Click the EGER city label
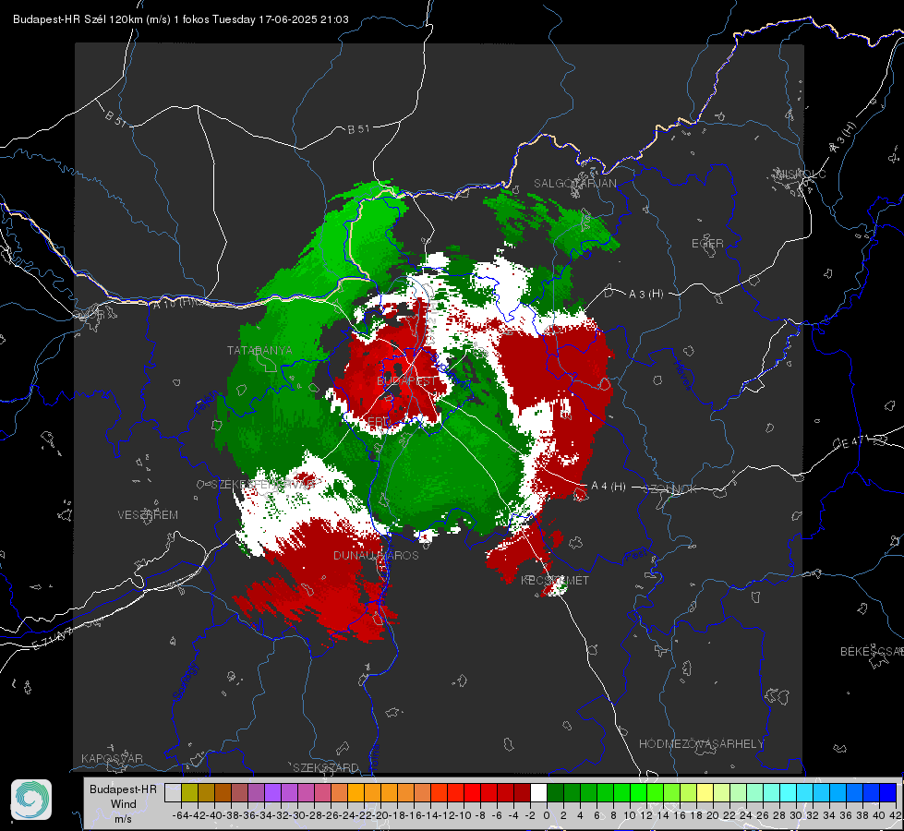Viewport: 904px width, 831px height. coord(707,244)
